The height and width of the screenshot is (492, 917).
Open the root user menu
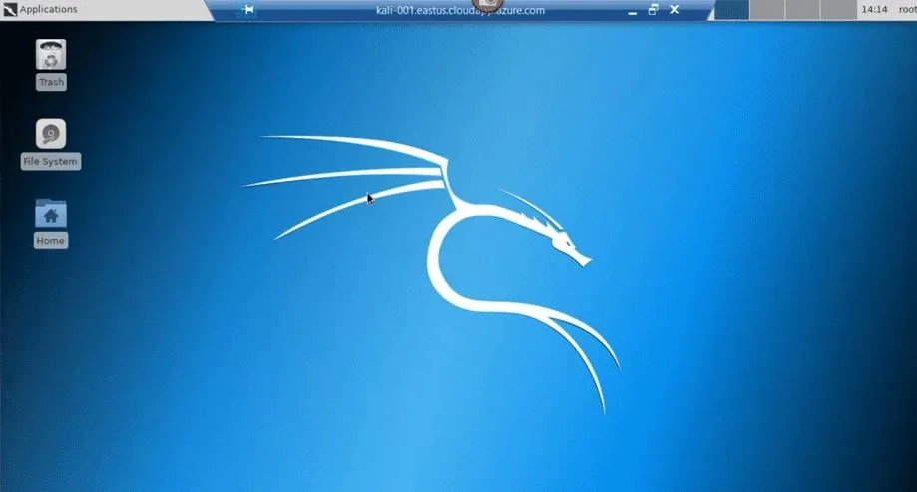[x=908, y=9]
